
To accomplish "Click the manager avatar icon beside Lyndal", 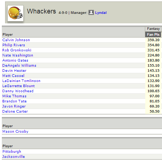I will click(91, 12).
